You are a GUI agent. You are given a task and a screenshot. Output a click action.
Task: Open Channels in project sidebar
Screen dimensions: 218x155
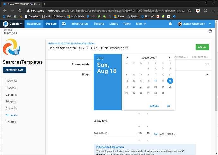point(11,108)
